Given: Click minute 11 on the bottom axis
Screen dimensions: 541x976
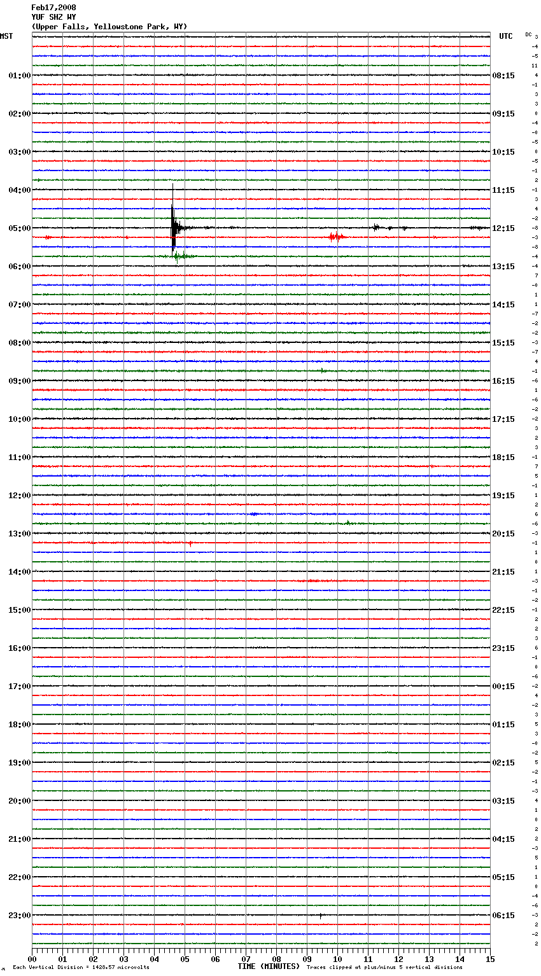Looking at the screenshot, I should [x=369, y=959].
